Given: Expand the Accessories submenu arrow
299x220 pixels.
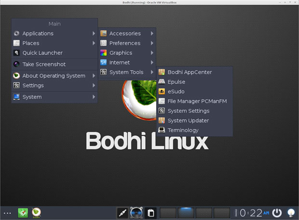Looking at the screenshot, I should [x=152, y=33].
